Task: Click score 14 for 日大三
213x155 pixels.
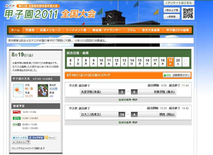Action: 122,115
